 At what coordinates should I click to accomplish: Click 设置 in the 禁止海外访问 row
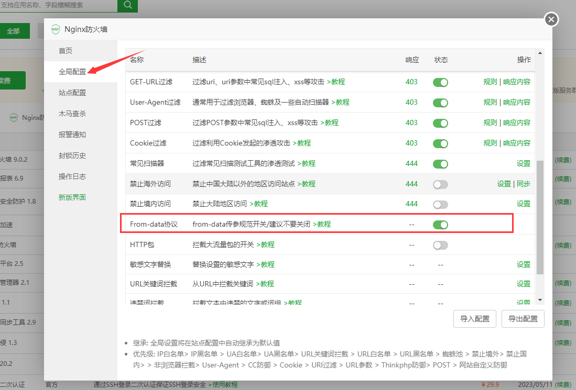point(504,184)
